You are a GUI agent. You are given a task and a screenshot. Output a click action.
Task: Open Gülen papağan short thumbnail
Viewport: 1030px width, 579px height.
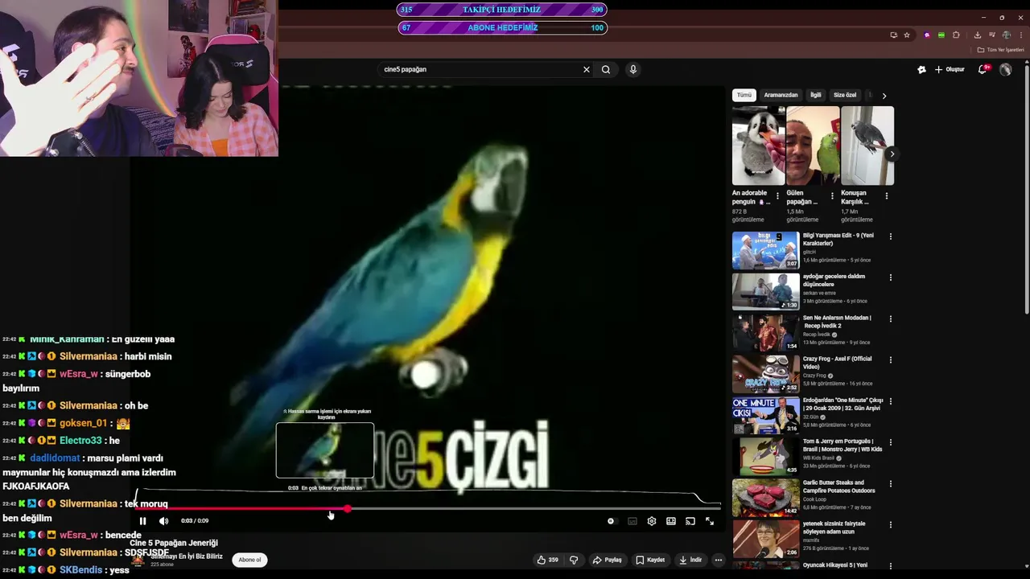tap(813, 146)
